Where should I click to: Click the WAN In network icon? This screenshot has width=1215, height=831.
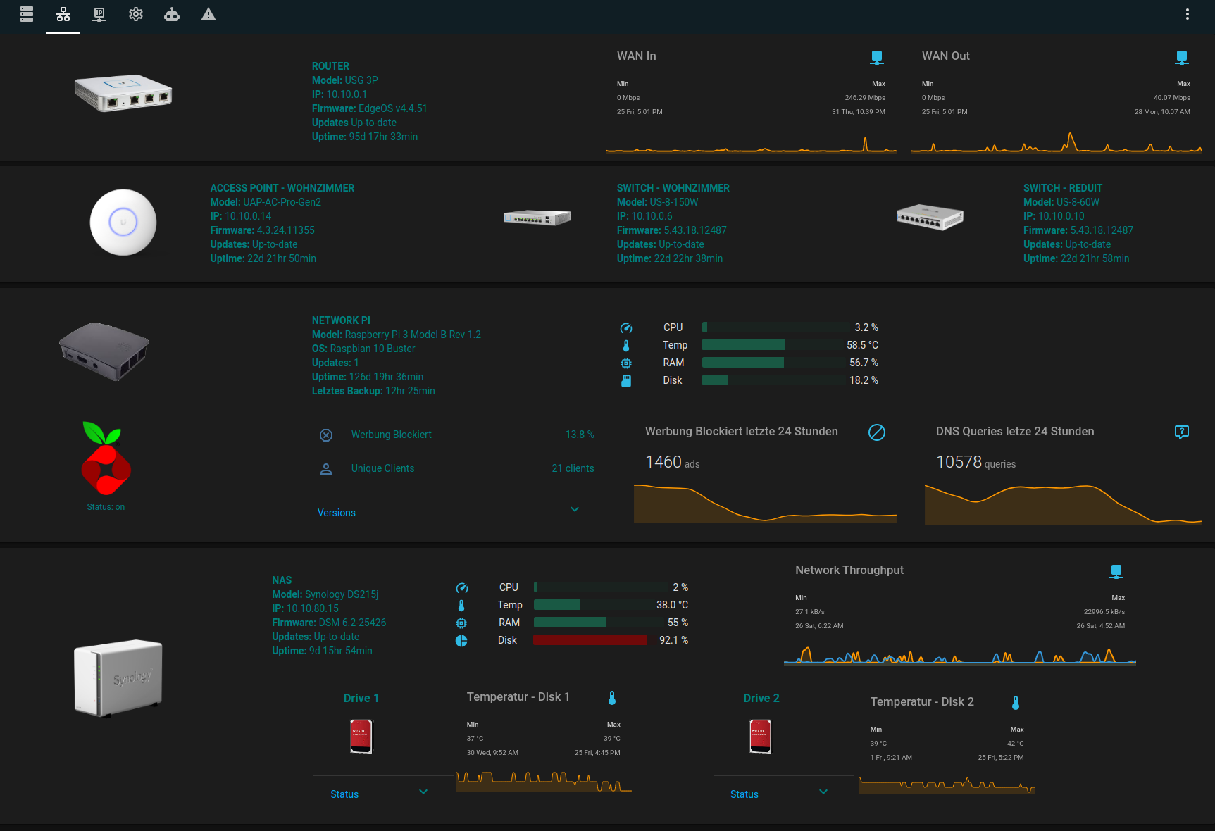(x=877, y=57)
